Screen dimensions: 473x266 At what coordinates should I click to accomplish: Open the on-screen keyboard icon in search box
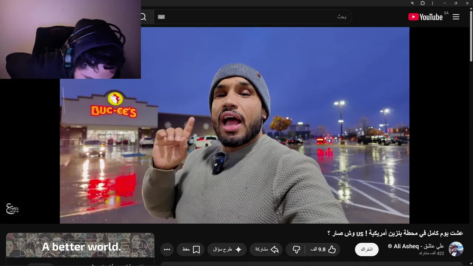161,17
